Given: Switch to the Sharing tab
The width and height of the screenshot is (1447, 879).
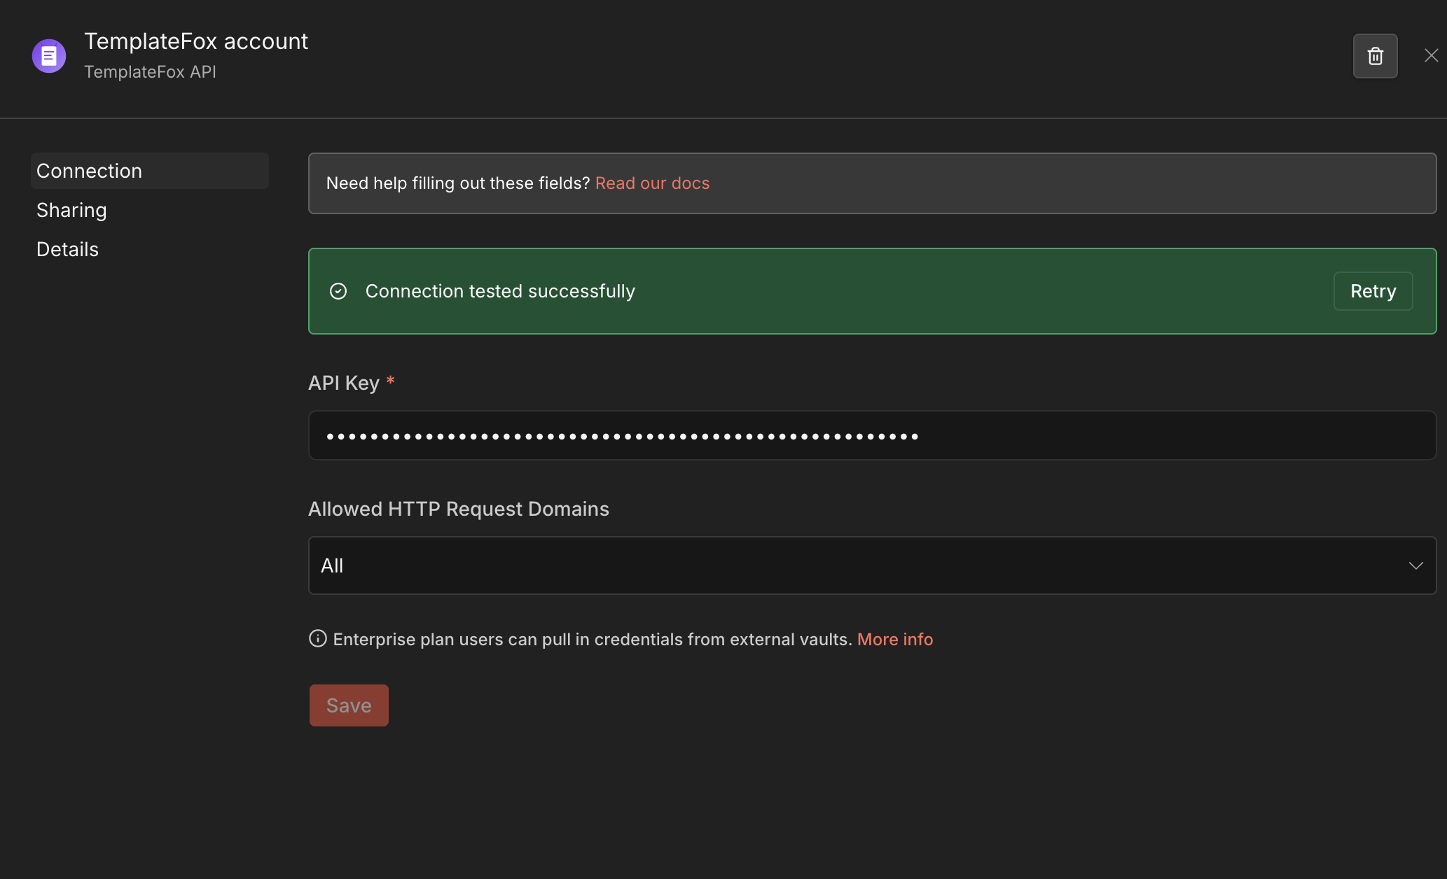Looking at the screenshot, I should [71, 210].
